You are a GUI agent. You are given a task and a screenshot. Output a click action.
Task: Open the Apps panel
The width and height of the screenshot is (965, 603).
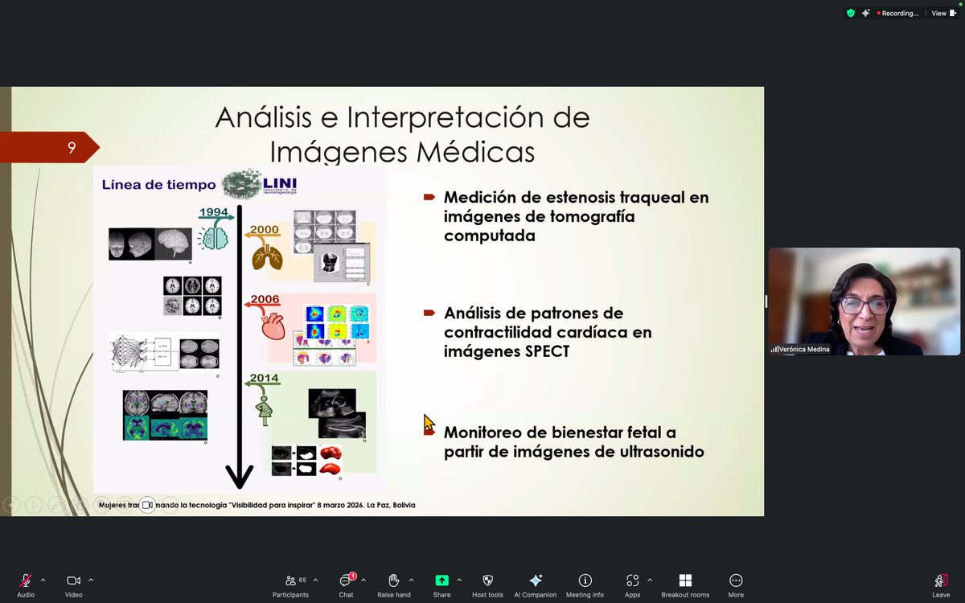pos(632,585)
